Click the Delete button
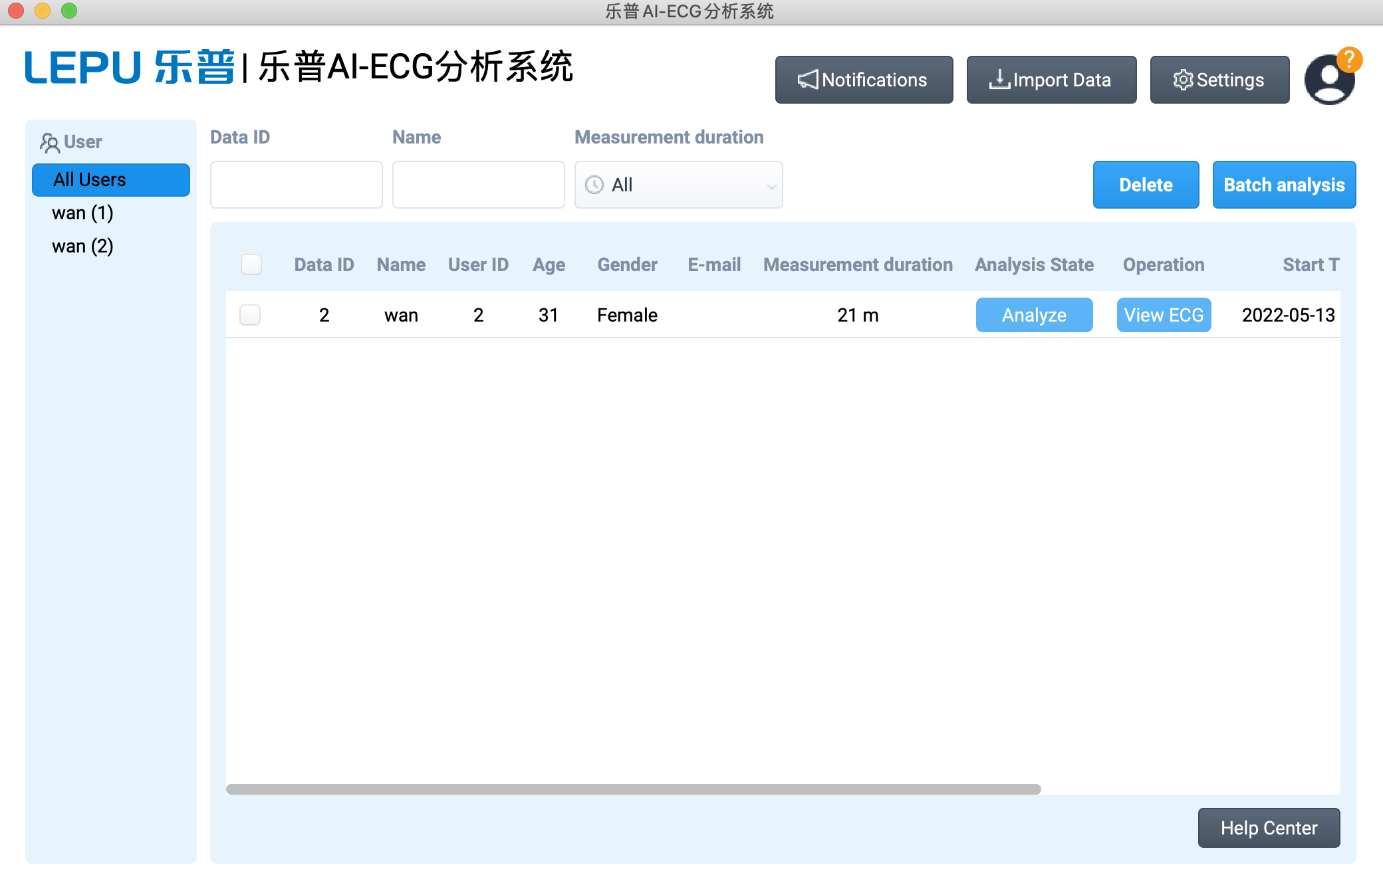The height and width of the screenshot is (889, 1383). 1146,184
